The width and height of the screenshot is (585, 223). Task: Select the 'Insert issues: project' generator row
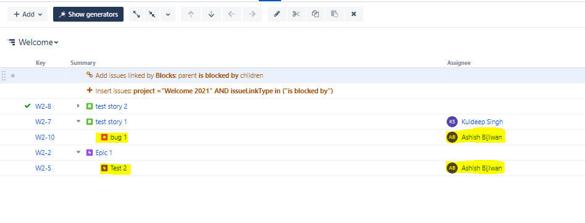(293, 91)
